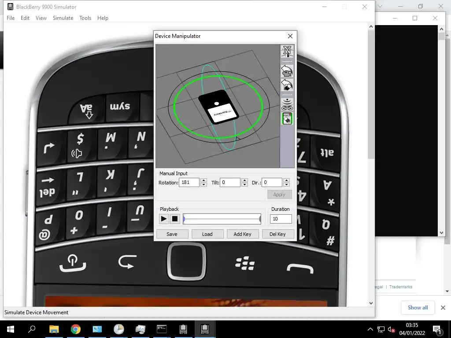Decrease the Dir. value with down arrow
This screenshot has height=338, width=451.
[286, 184]
